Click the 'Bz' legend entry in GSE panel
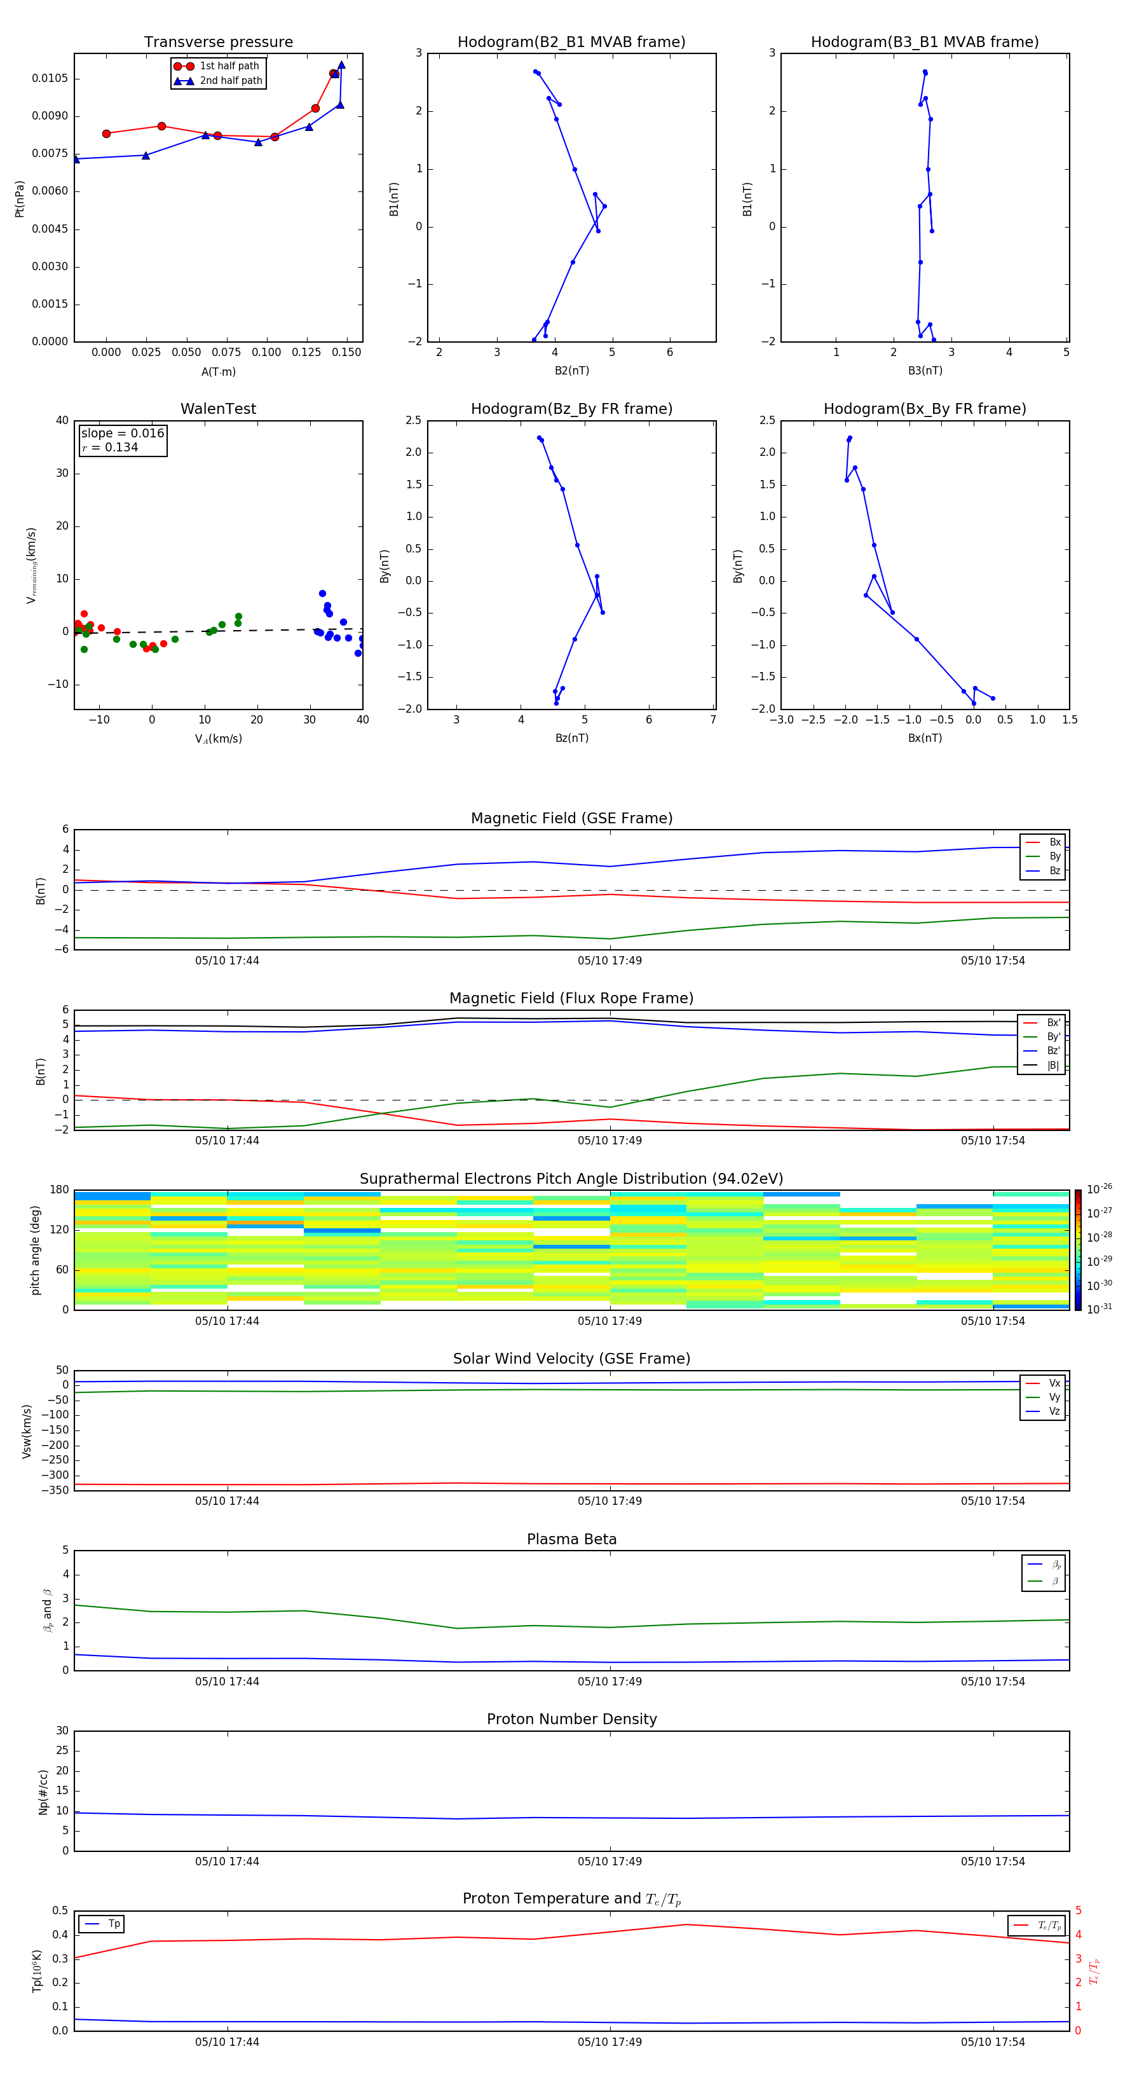 tap(1043, 870)
